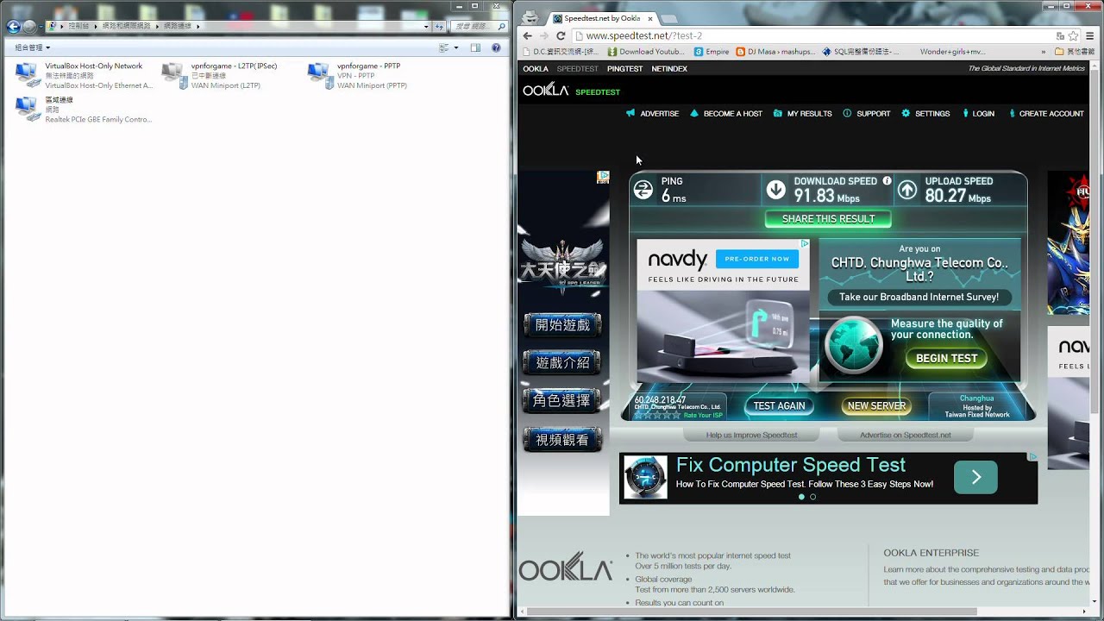Select VirtualBox Host-Only Network adapter
This screenshot has width=1104, height=621.
pos(84,75)
